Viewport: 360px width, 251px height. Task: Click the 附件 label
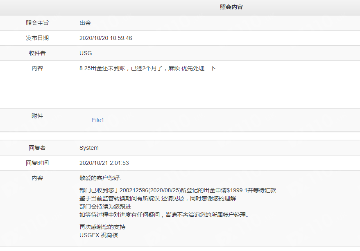37,116
